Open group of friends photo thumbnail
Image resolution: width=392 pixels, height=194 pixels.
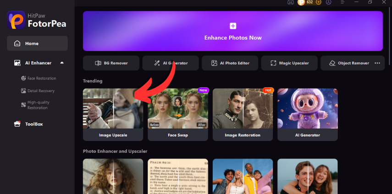(x=243, y=176)
